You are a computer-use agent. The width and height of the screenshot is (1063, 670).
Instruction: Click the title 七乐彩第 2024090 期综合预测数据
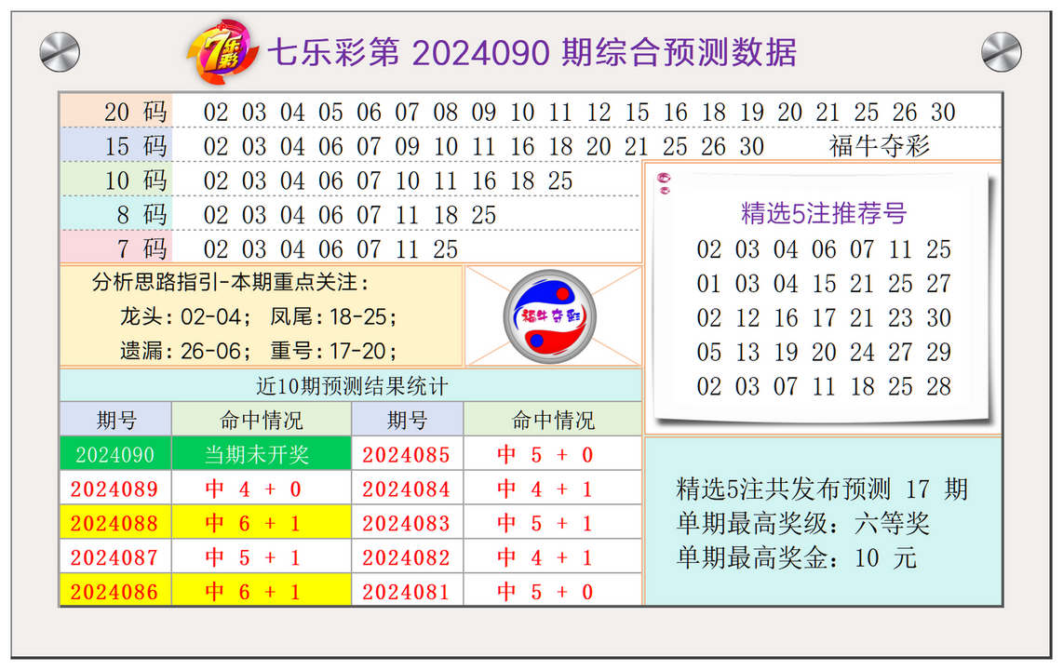coord(532,53)
